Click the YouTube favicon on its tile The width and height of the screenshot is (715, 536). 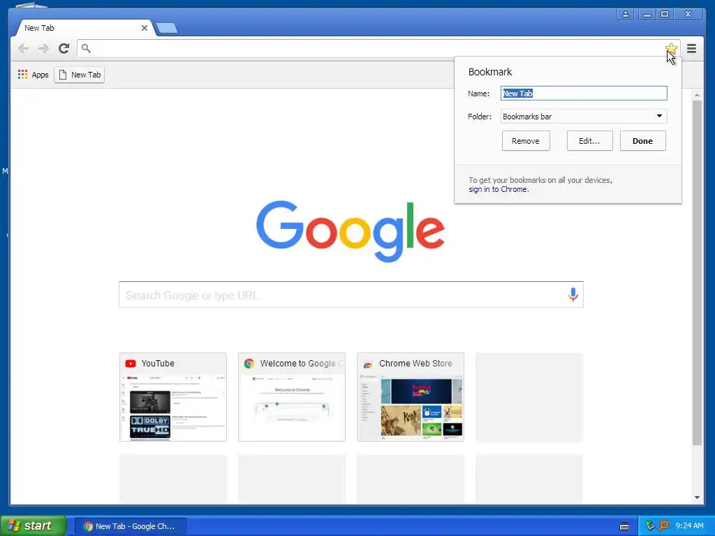(x=131, y=363)
